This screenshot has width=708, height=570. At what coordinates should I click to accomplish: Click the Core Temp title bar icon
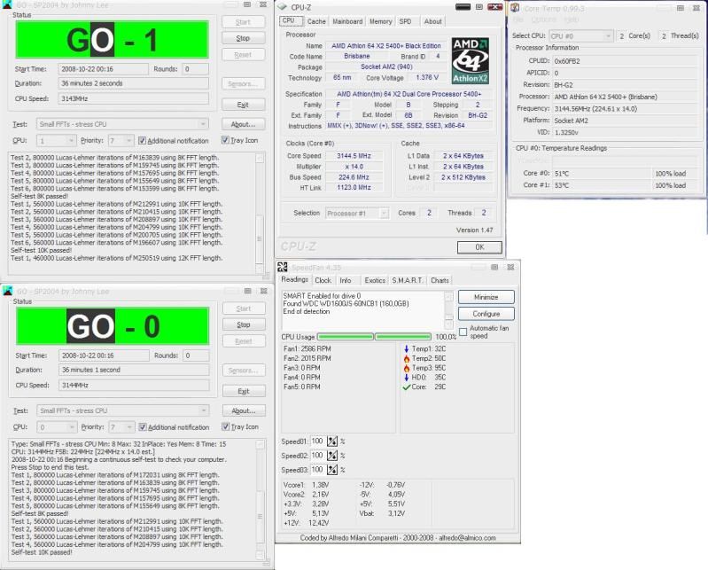click(515, 8)
